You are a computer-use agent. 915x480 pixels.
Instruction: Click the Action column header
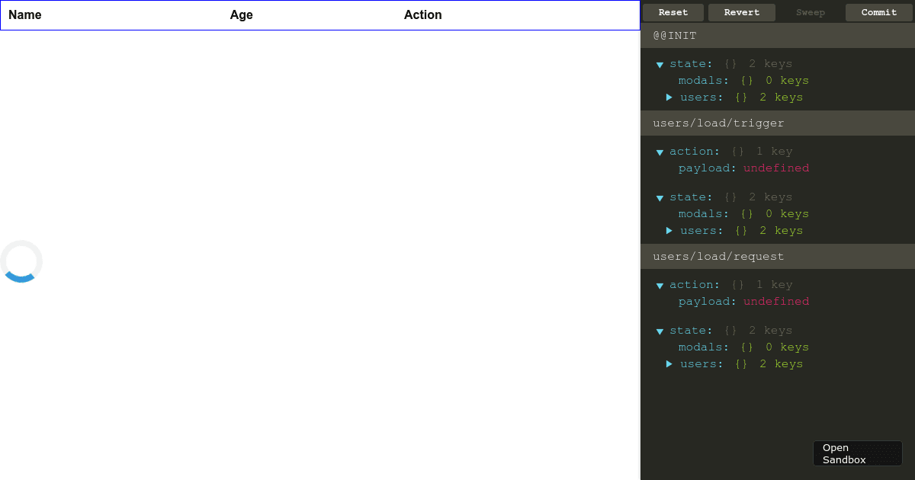pos(422,14)
